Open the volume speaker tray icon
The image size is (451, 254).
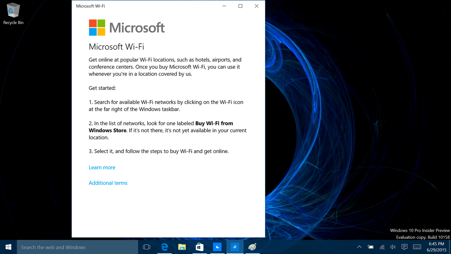tap(393, 247)
